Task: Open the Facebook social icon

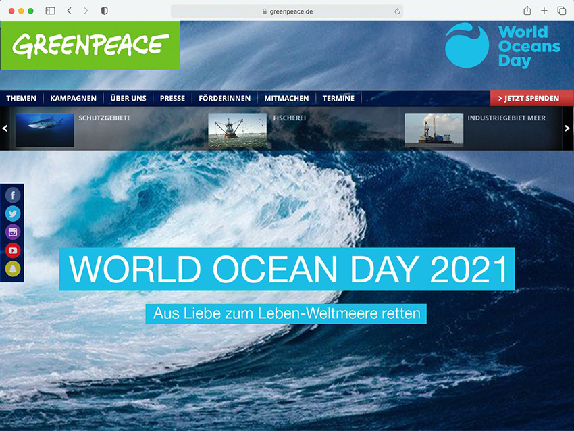Action: 13,196
